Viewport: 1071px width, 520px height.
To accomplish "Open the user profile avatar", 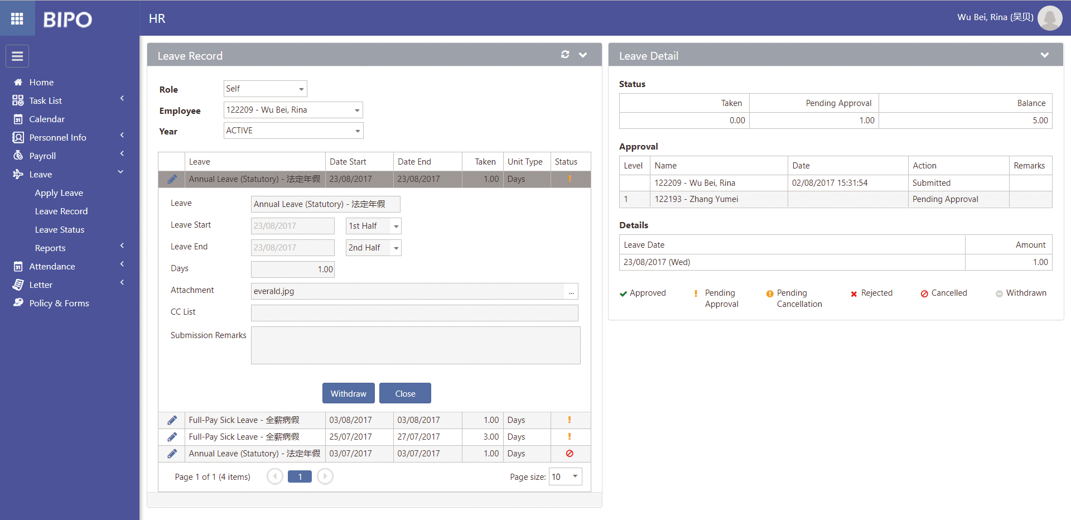I will pos(1049,18).
